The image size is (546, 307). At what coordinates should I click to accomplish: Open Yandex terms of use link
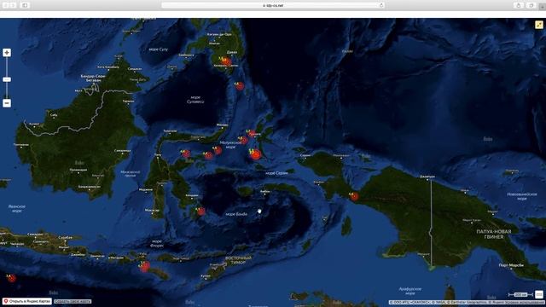tap(526, 303)
